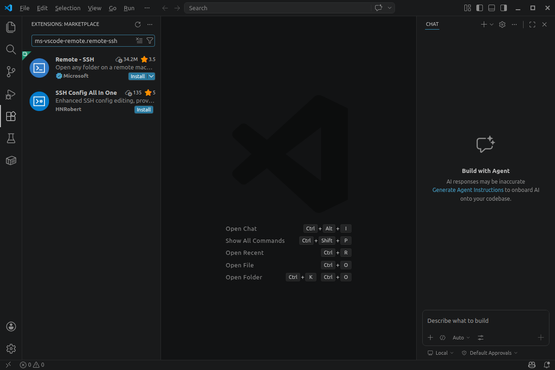Viewport: 555px width, 370px height.
Task: Click the SSH Config All In One icon
Action: click(x=39, y=101)
